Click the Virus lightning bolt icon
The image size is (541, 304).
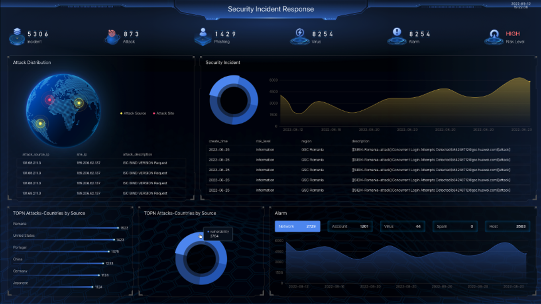point(300,36)
